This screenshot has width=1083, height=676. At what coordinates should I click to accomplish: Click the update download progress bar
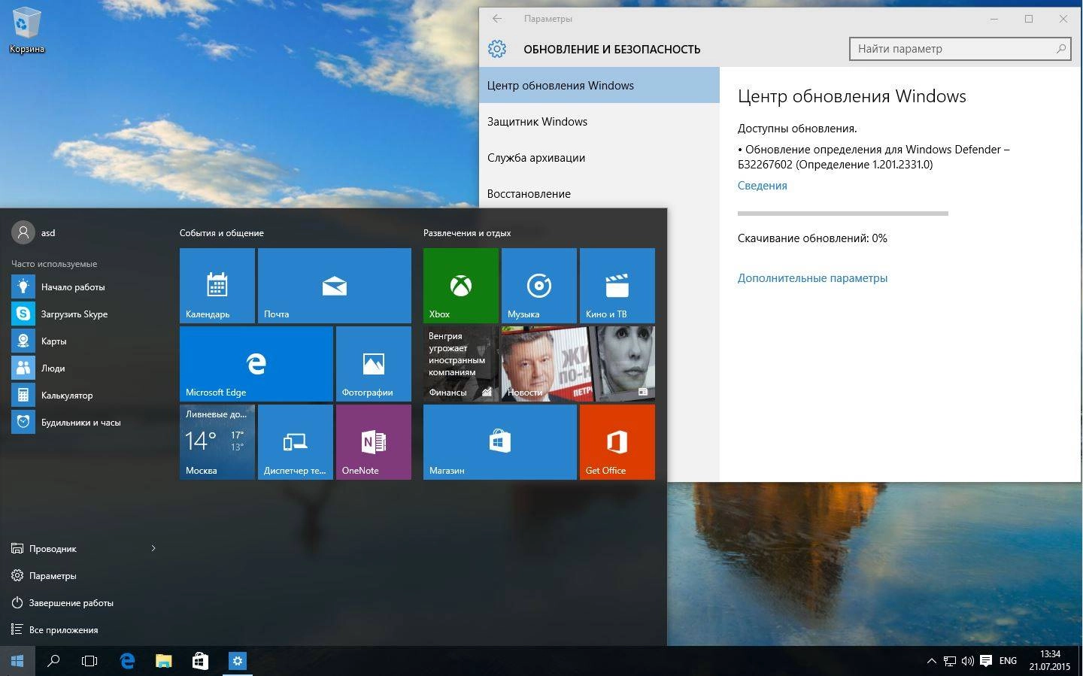tap(842, 214)
